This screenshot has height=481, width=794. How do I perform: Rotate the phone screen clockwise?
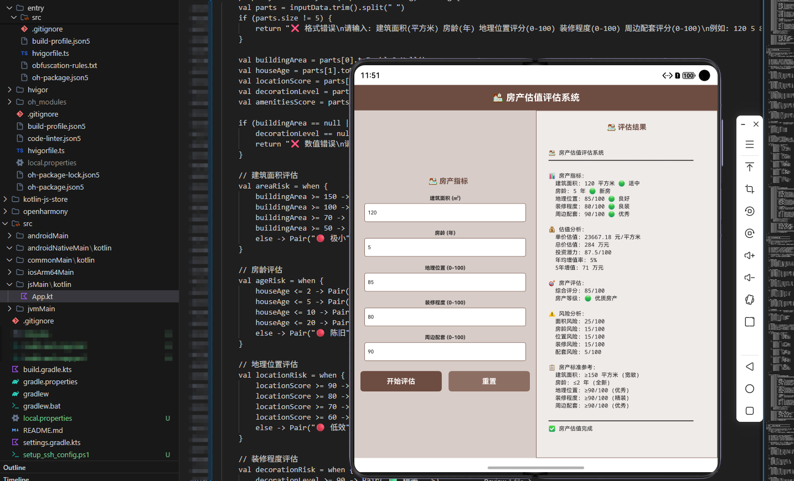click(749, 233)
